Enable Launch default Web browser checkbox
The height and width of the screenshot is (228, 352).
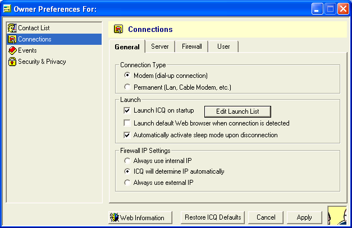point(127,123)
